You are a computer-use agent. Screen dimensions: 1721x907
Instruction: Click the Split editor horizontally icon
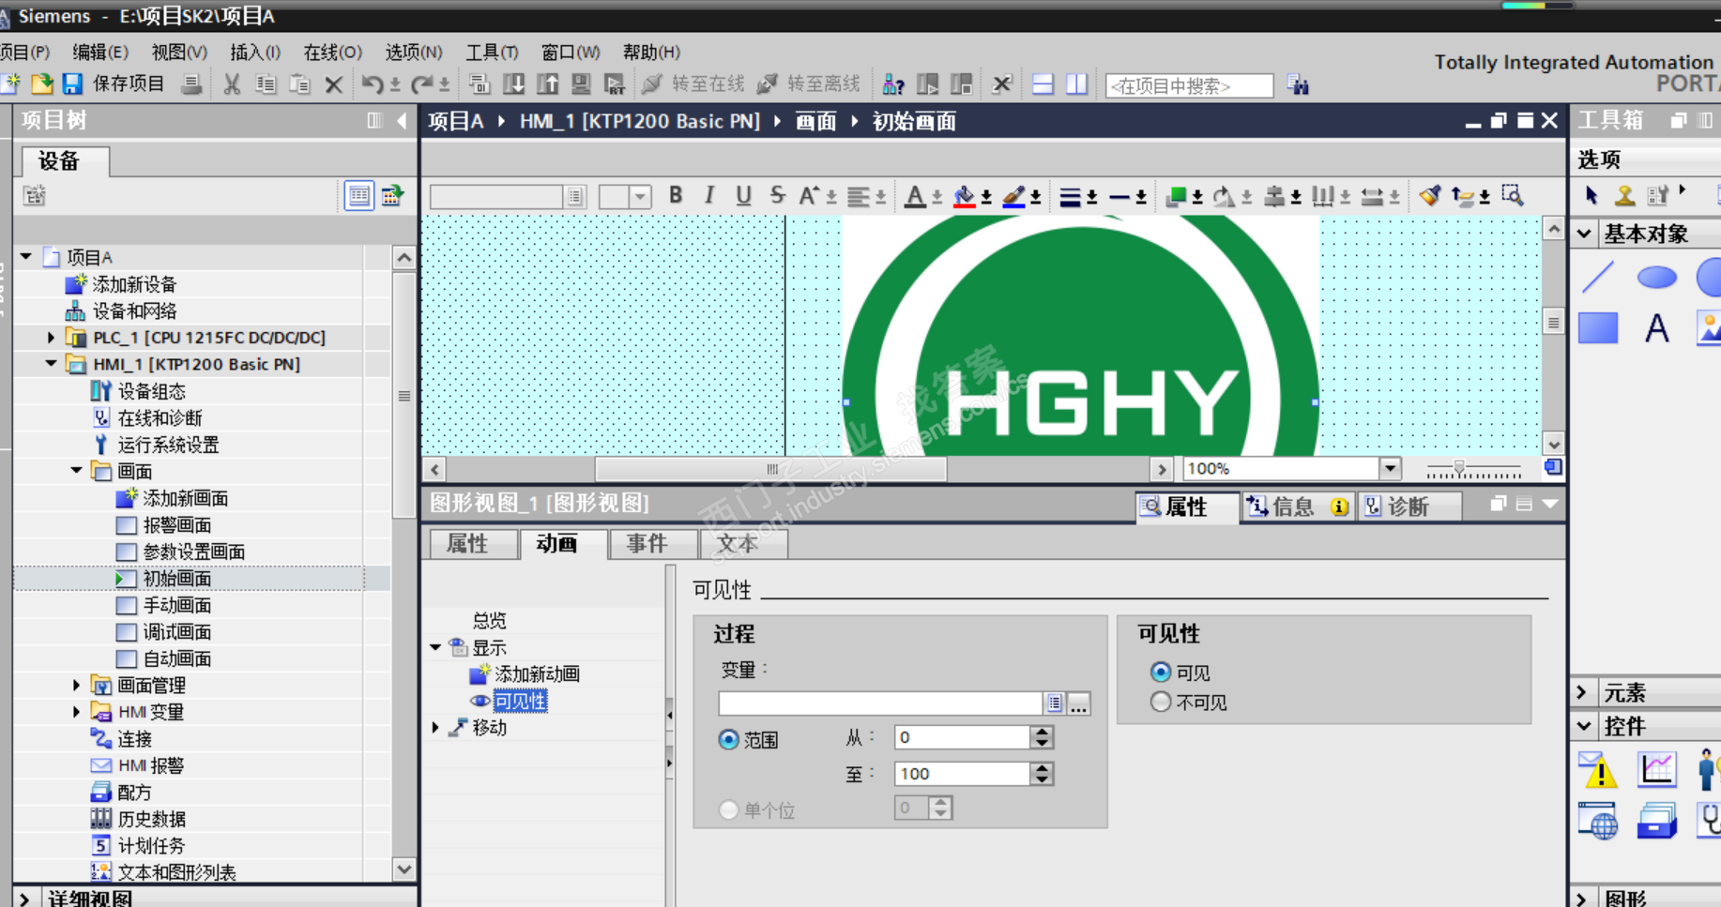[x=1043, y=84]
